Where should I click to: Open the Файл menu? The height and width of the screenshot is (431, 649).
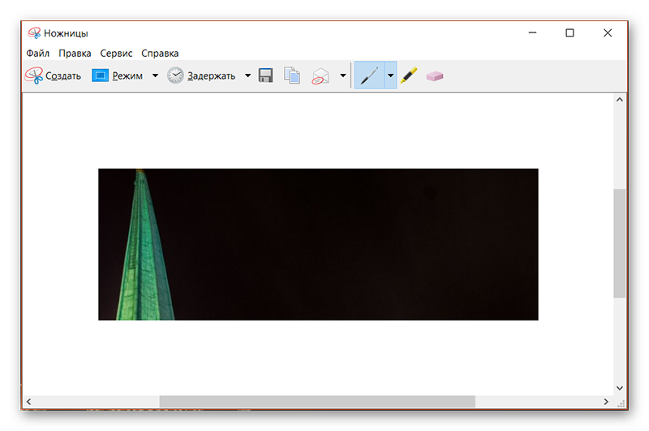[37, 54]
